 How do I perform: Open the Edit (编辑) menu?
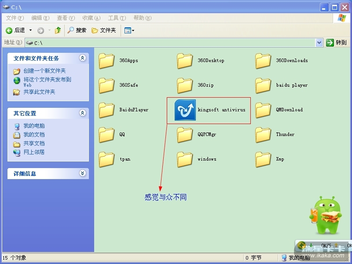(x=40, y=18)
